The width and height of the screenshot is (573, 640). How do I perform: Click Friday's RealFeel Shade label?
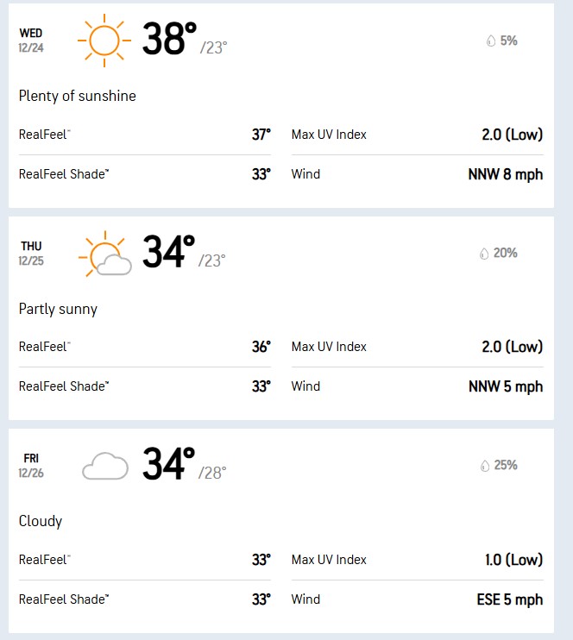64,599
